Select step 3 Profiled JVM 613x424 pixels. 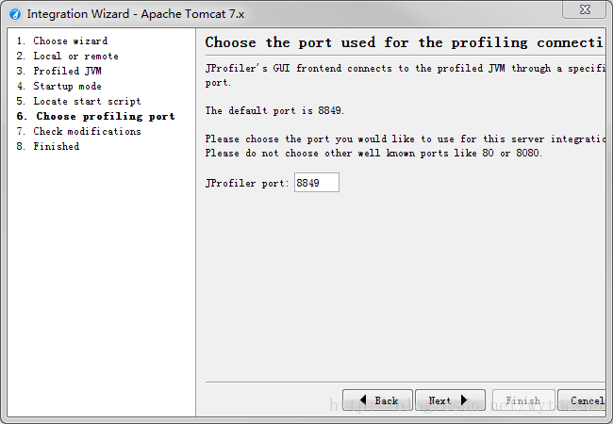click(x=59, y=71)
